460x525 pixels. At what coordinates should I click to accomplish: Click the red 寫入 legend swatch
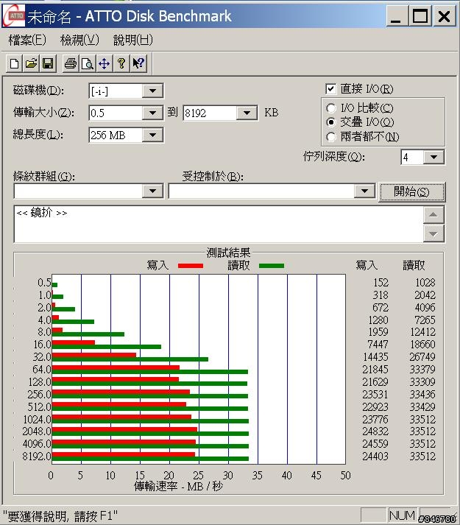coord(191,266)
